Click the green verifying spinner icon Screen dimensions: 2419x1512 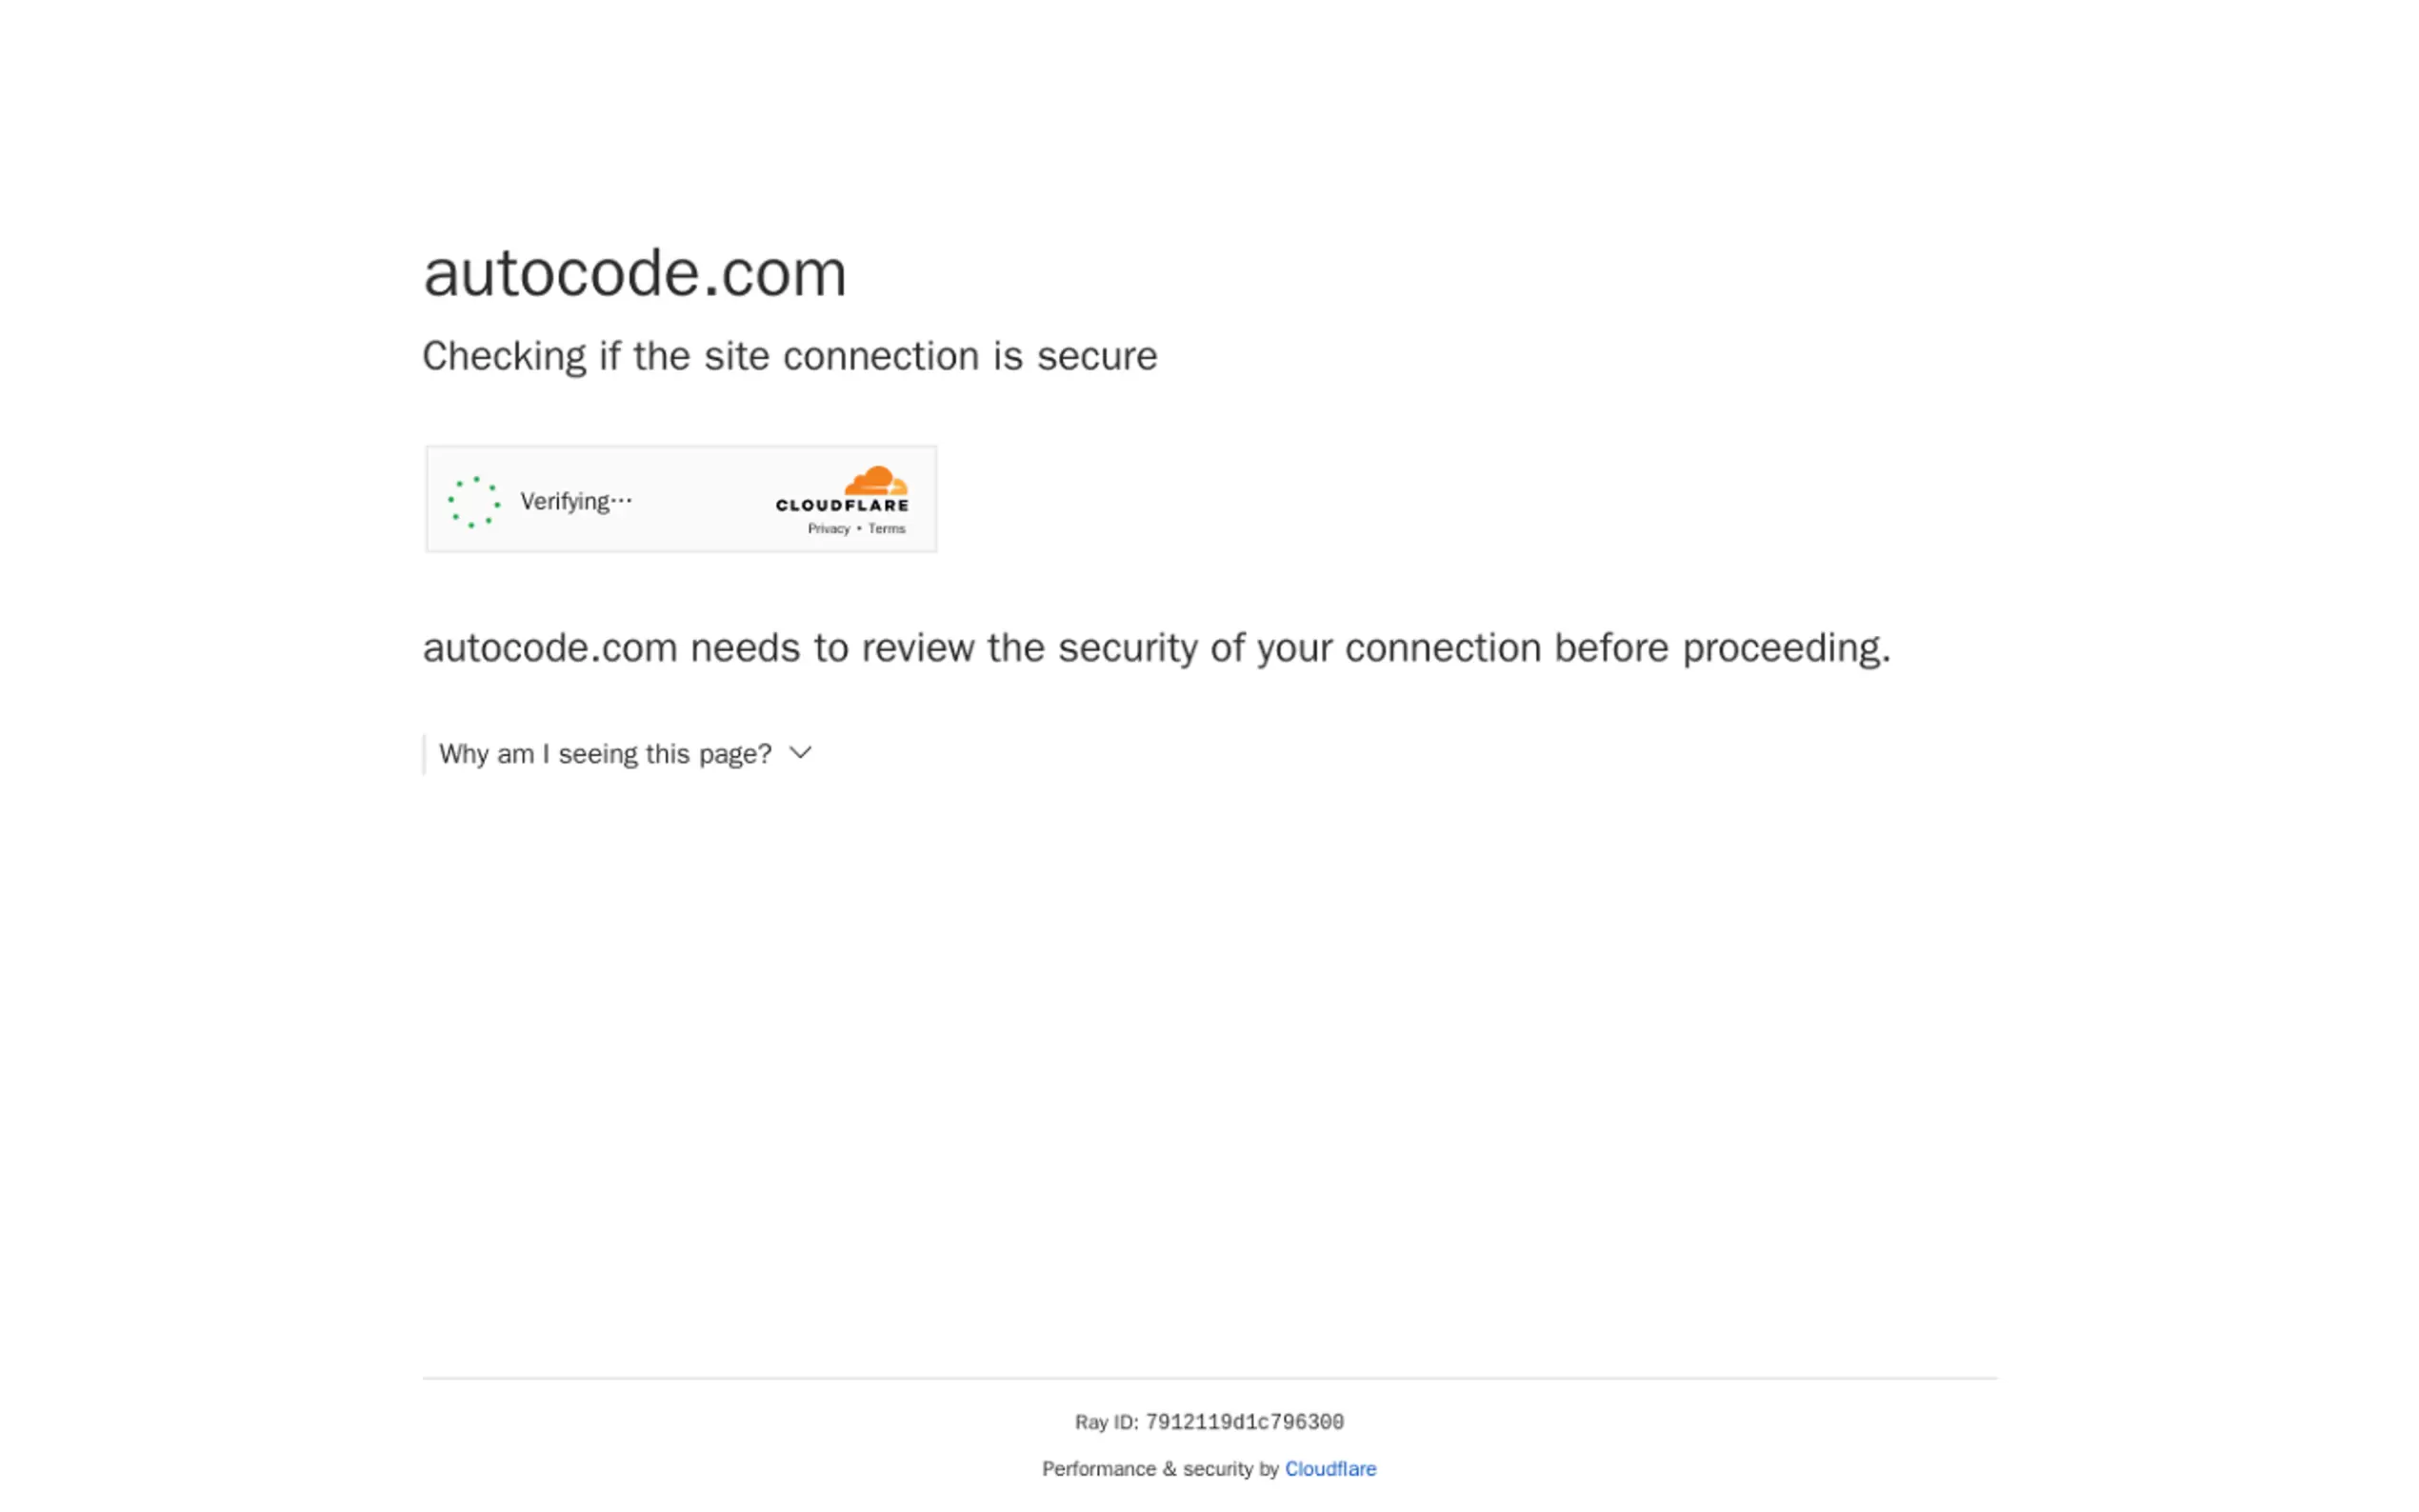pos(473,501)
